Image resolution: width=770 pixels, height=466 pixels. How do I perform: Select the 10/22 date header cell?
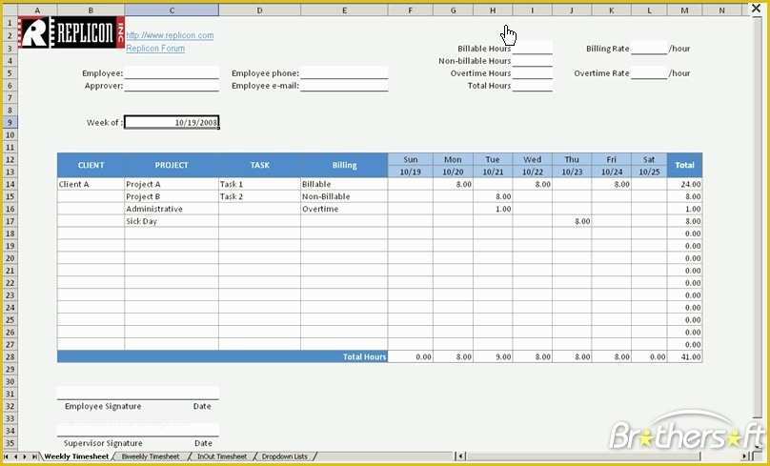click(533, 172)
